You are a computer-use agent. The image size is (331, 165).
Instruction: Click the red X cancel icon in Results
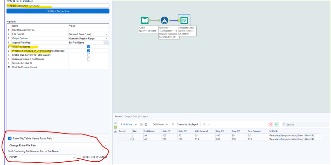[x=271, y=124]
